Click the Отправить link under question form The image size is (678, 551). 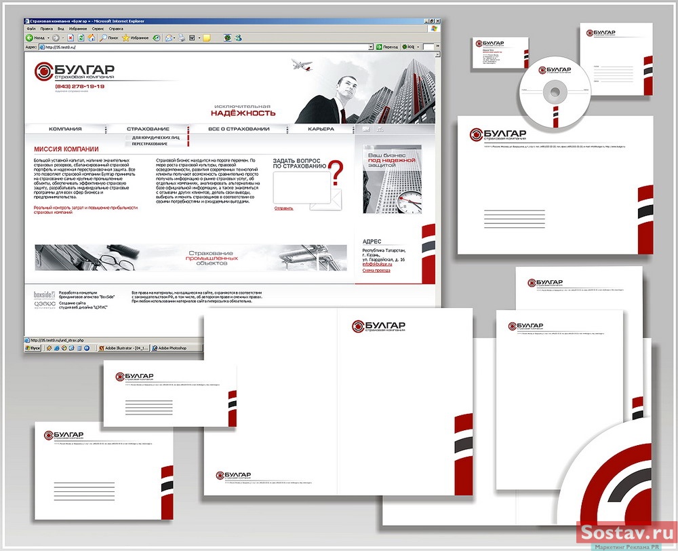pyautogui.click(x=283, y=208)
